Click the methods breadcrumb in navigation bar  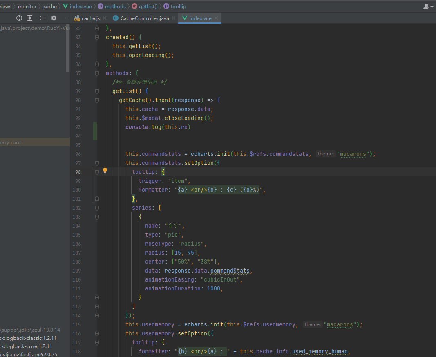click(115, 6)
